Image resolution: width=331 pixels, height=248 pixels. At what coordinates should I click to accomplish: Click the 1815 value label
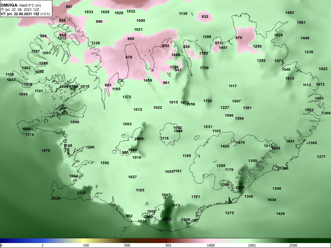290,78
